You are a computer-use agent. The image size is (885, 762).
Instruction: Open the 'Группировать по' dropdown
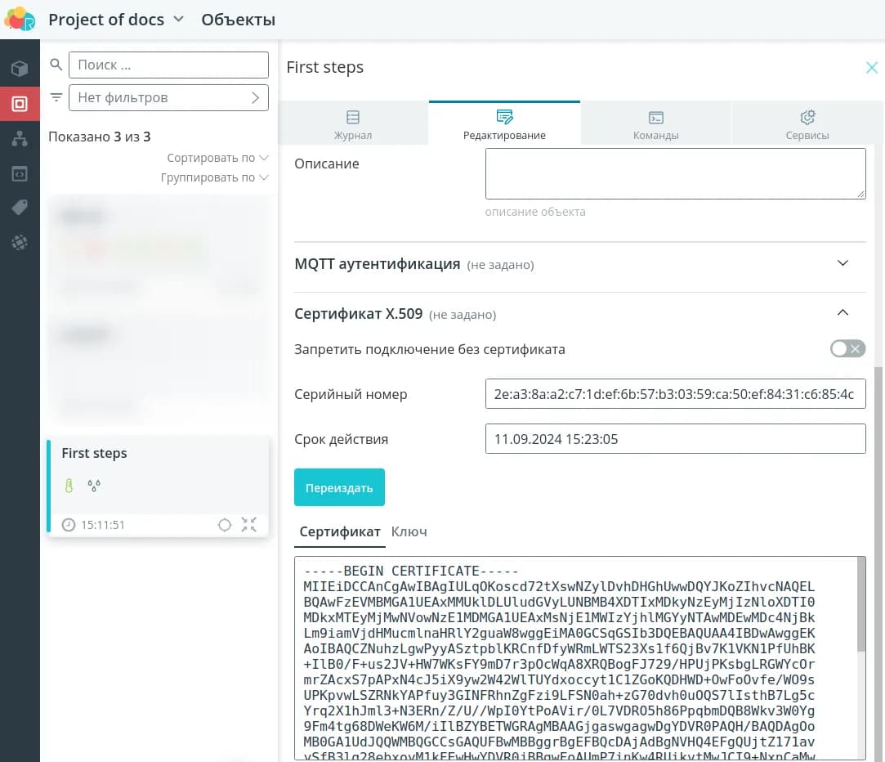coord(214,177)
